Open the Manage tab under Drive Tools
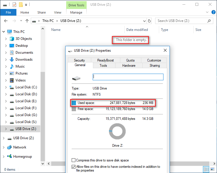 pyautogui.click(x=76, y=12)
